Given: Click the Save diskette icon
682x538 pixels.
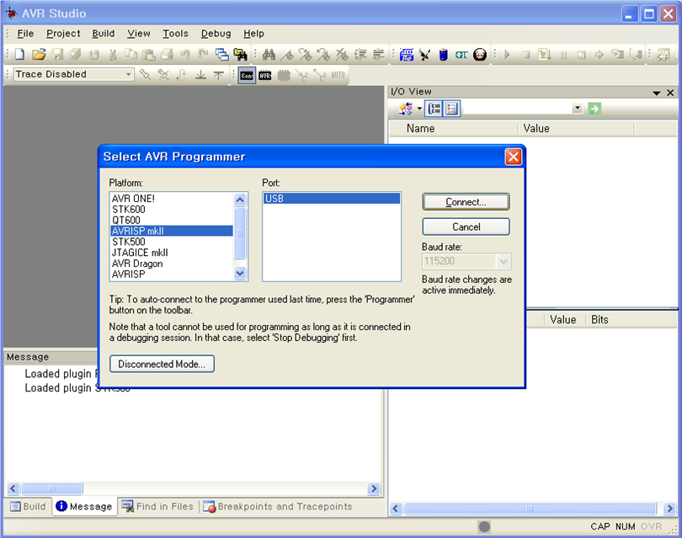Looking at the screenshot, I should point(57,55).
